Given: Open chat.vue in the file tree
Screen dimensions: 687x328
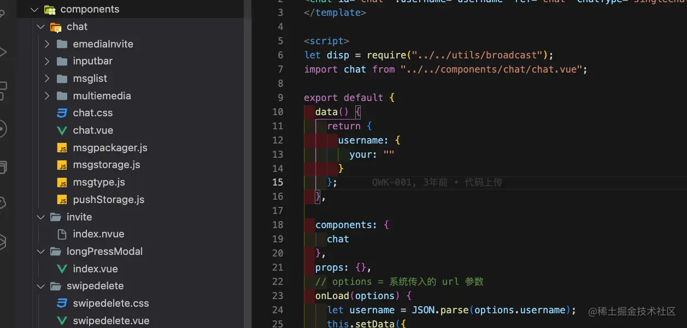Looking at the screenshot, I should pyautogui.click(x=93, y=130).
